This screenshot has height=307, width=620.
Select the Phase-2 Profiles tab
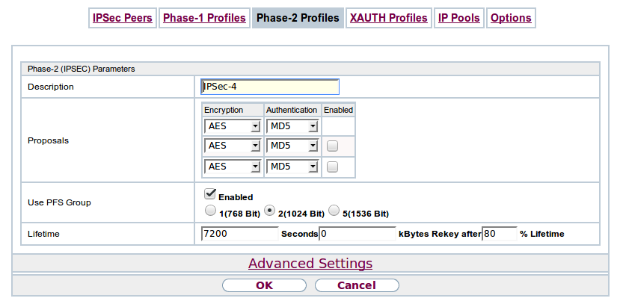pos(298,18)
